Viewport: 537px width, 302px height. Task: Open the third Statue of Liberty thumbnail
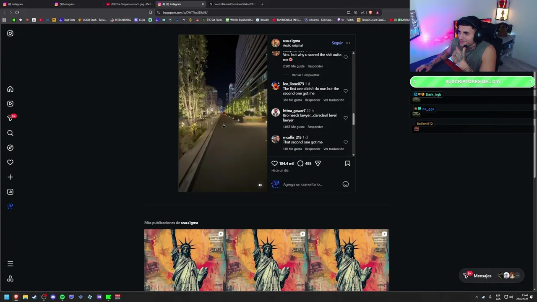click(x=348, y=260)
